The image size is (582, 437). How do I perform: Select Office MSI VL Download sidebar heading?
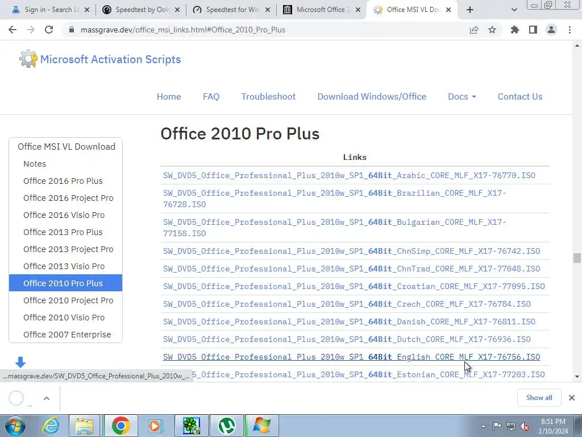coord(66,146)
